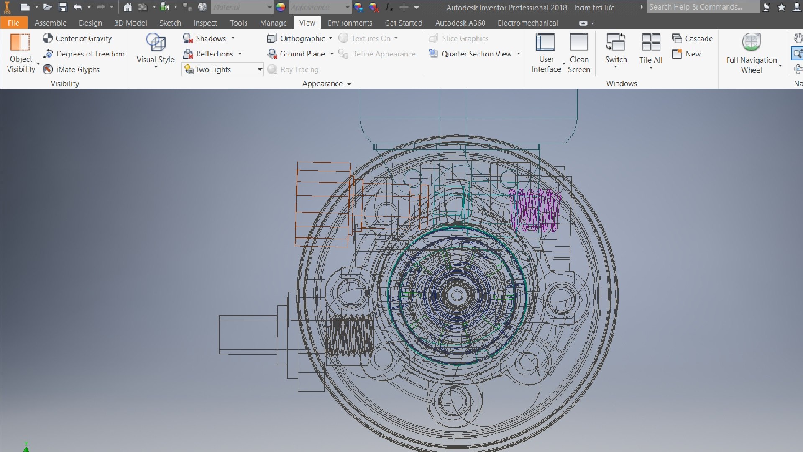The image size is (803, 452).
Task: Switch to the 3D Model tab
Action: 130,23
